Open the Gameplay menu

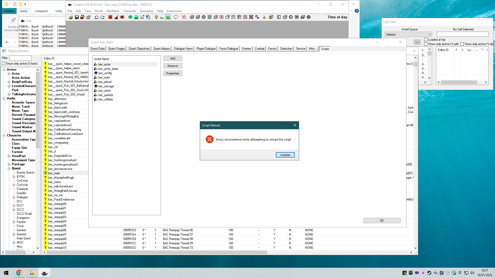coord(146,11)
